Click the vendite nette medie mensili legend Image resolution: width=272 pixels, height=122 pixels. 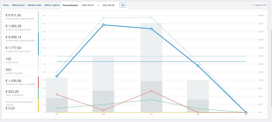[x=21, y=49]
